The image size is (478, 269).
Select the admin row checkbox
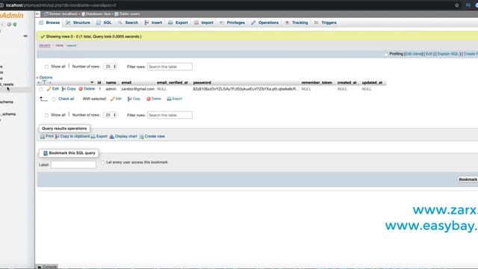tap(41, 90)
